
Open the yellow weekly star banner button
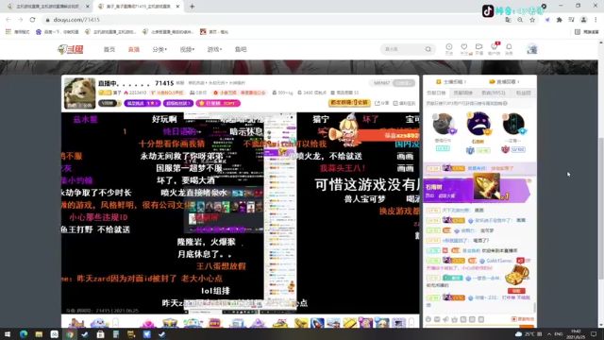point(349,103)
